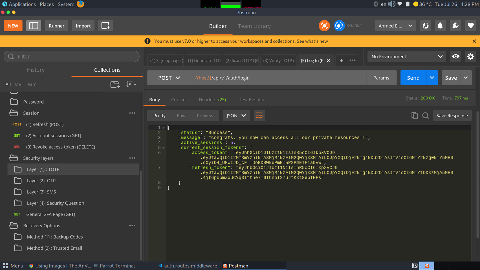
Task: Open new window icon in toolbar
Action: [105, 26]
